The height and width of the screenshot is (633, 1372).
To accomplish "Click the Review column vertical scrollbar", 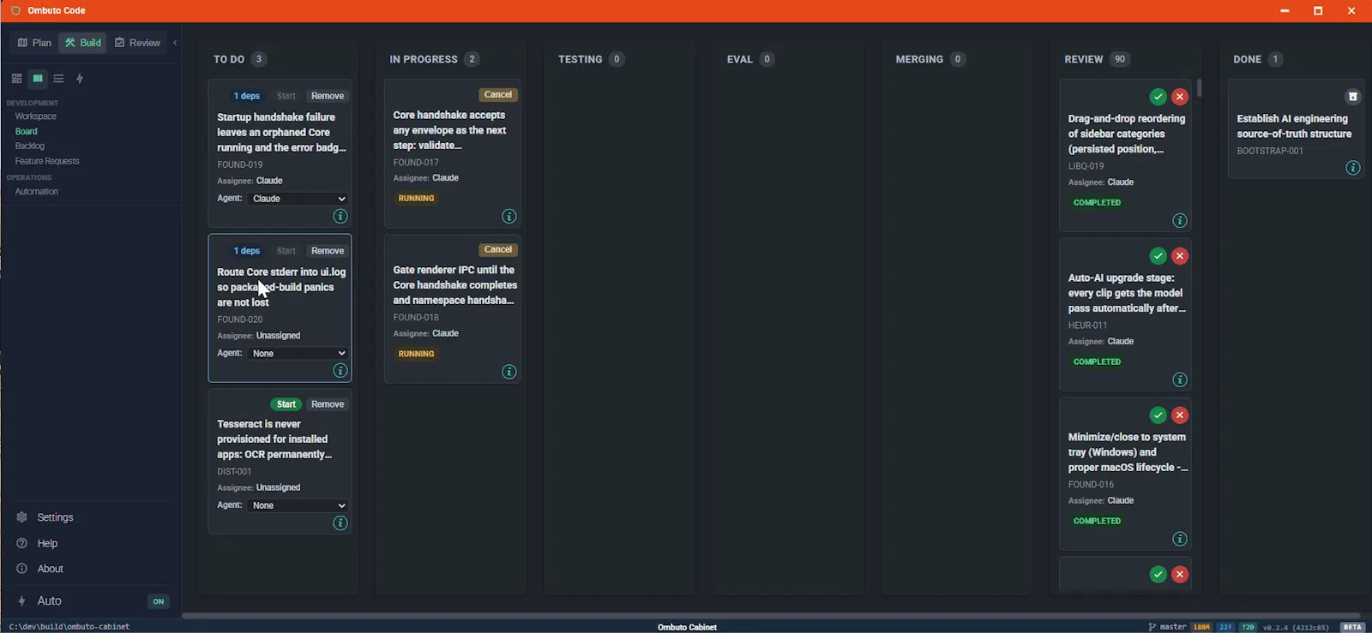I will click(1200, 88).
